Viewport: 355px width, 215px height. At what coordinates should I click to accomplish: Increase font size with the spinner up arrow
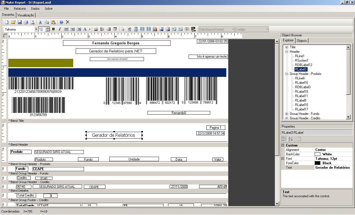click(x=48, y=28)
